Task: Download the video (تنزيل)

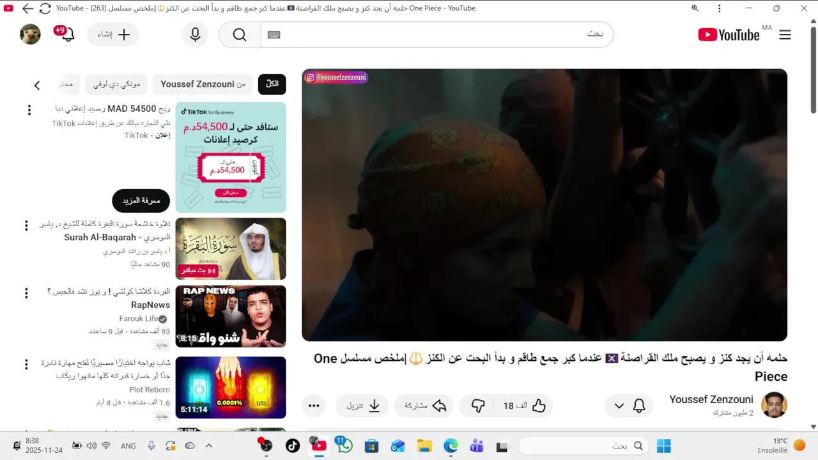Action: pos(363,406)
